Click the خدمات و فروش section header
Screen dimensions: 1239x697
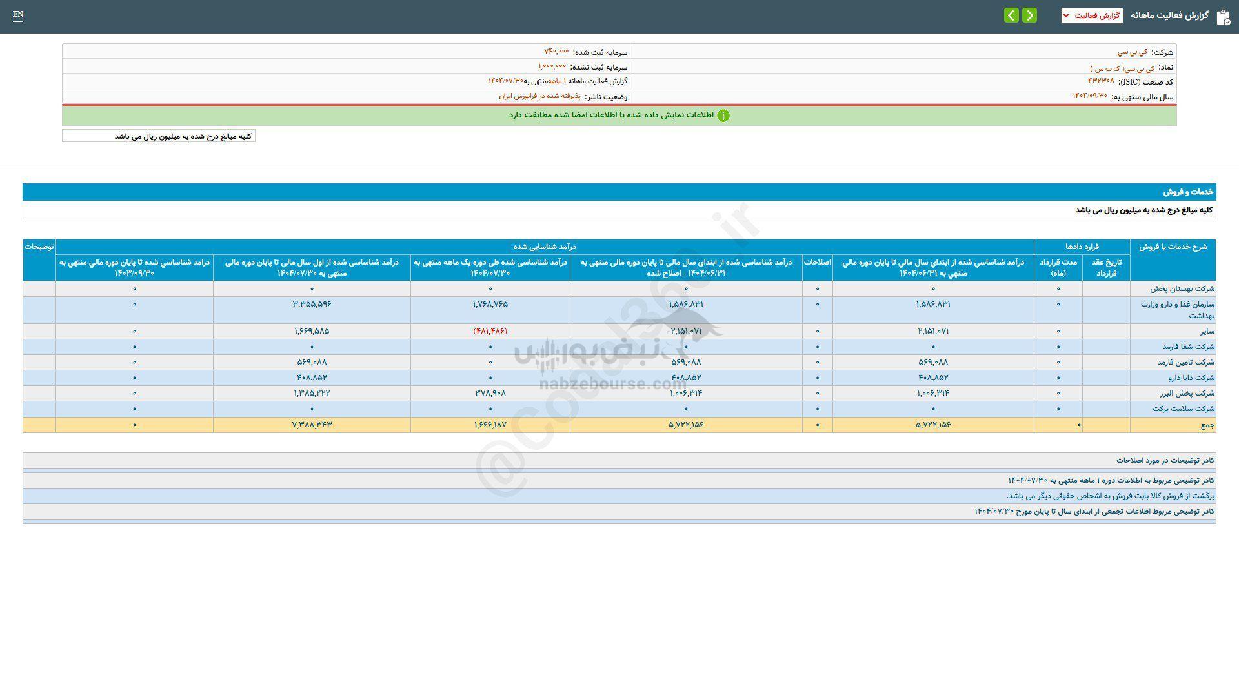(x=1188, y=192)
